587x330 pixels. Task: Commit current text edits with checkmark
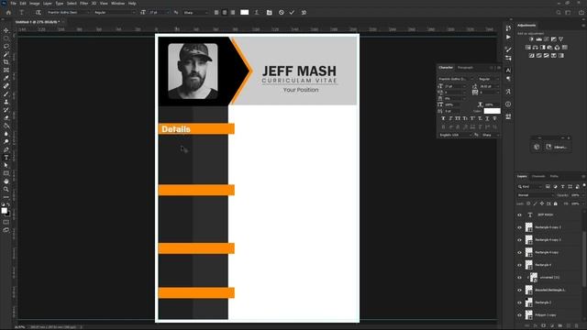pyautogui.click(x=292, y=12)
